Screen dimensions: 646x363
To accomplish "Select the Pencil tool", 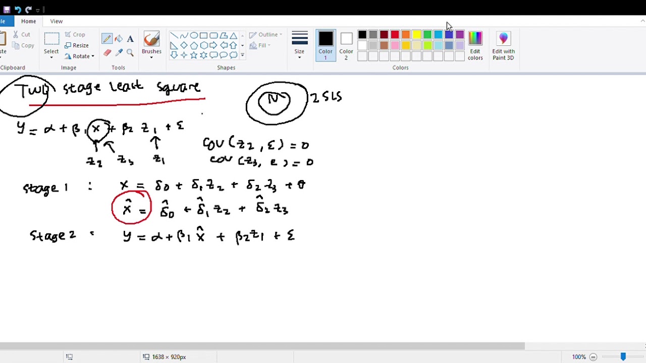I will click(106, 39).
